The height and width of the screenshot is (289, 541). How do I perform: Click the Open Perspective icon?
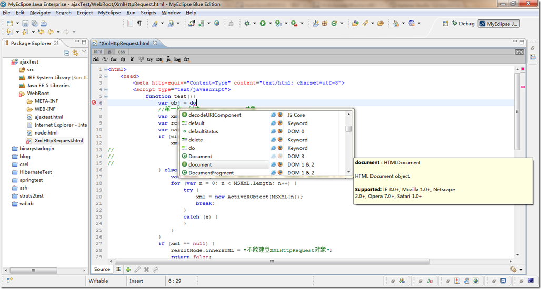[446, 23]
